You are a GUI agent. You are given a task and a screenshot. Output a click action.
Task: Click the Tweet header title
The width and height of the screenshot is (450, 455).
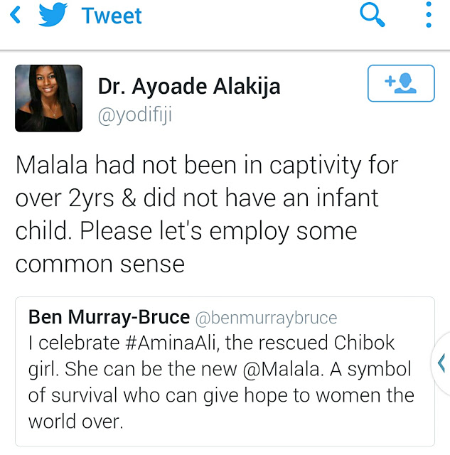[112, 16]
